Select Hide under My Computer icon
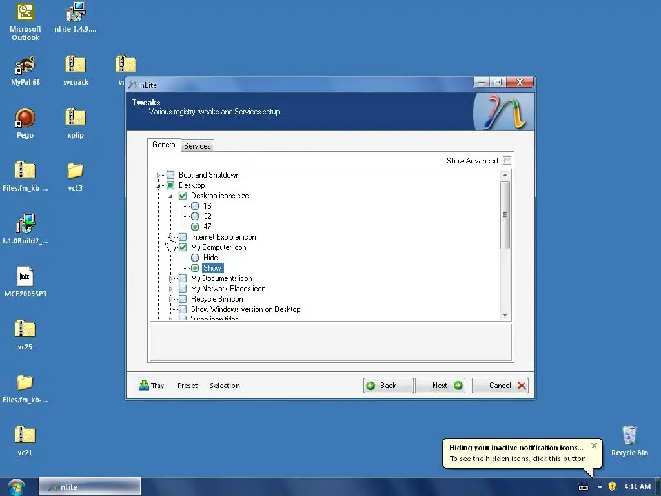 tap(195, 258)
